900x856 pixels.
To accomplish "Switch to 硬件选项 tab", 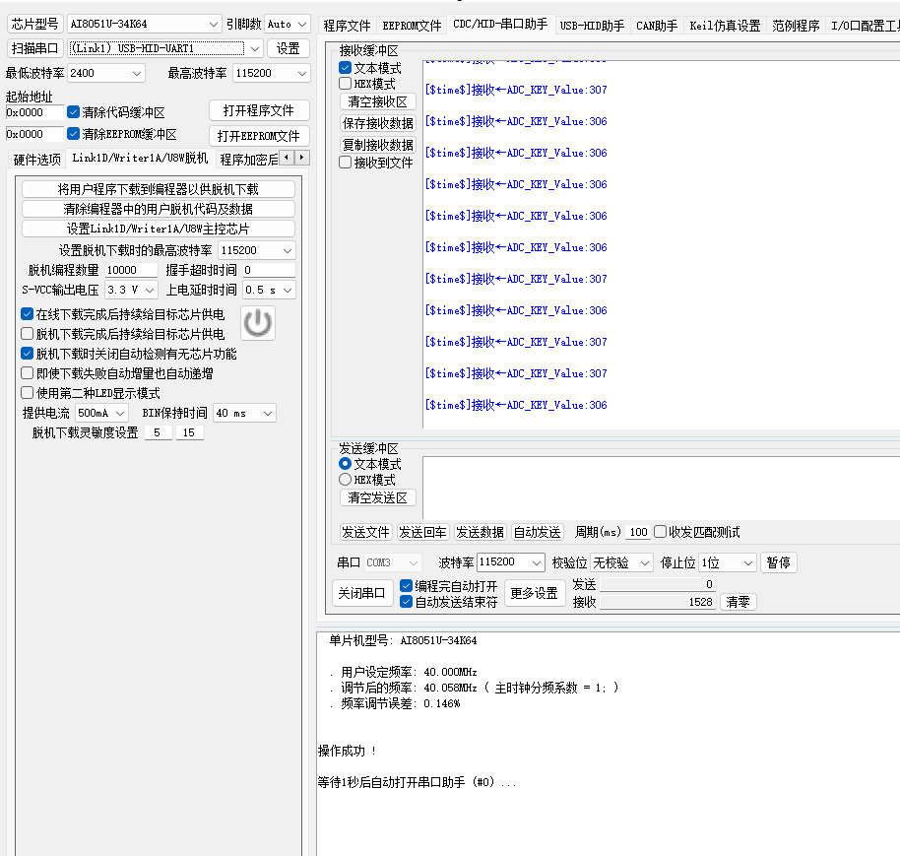I will click(36, 159).
